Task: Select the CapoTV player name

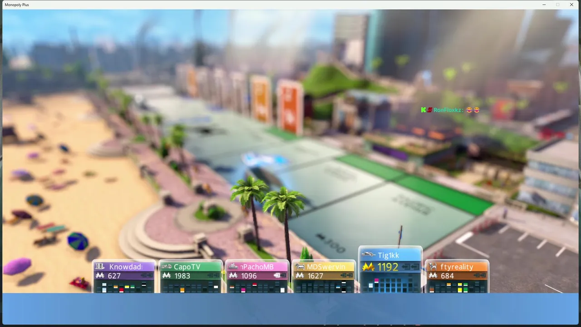Action: pos(187,267)
